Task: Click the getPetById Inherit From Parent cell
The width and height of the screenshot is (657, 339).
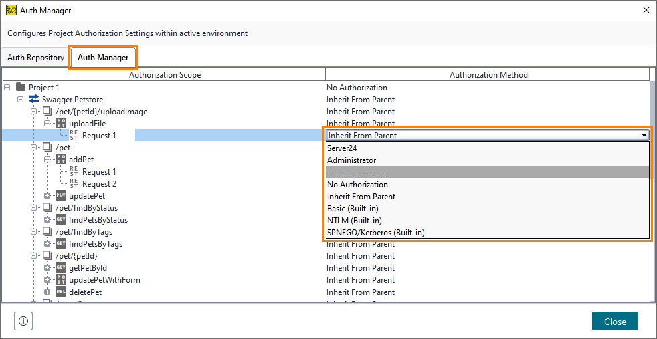Action: click(487, 268)
